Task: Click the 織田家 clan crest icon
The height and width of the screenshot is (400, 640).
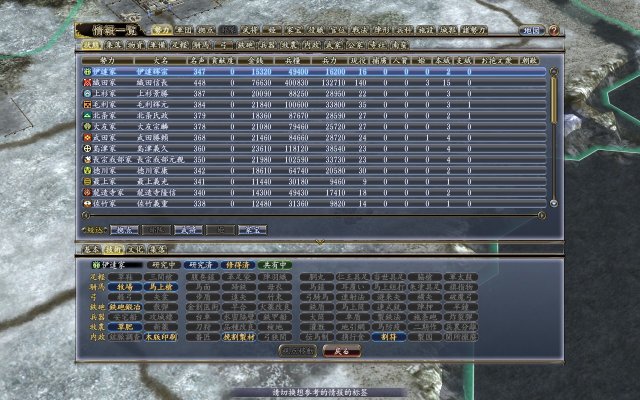Action: [x=87, y=82]
